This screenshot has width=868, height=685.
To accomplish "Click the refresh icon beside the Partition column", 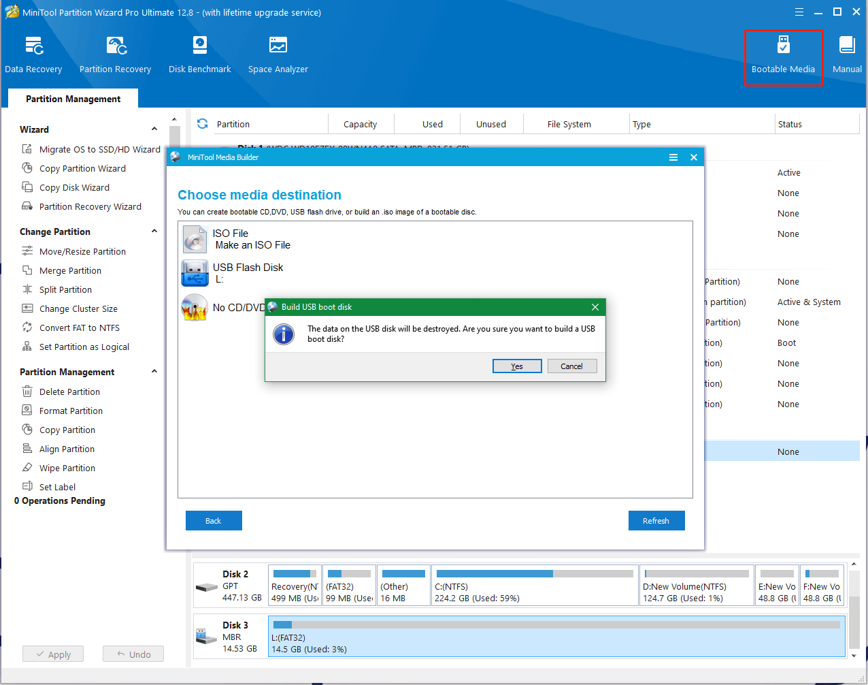I will click(x=203, y=124).
